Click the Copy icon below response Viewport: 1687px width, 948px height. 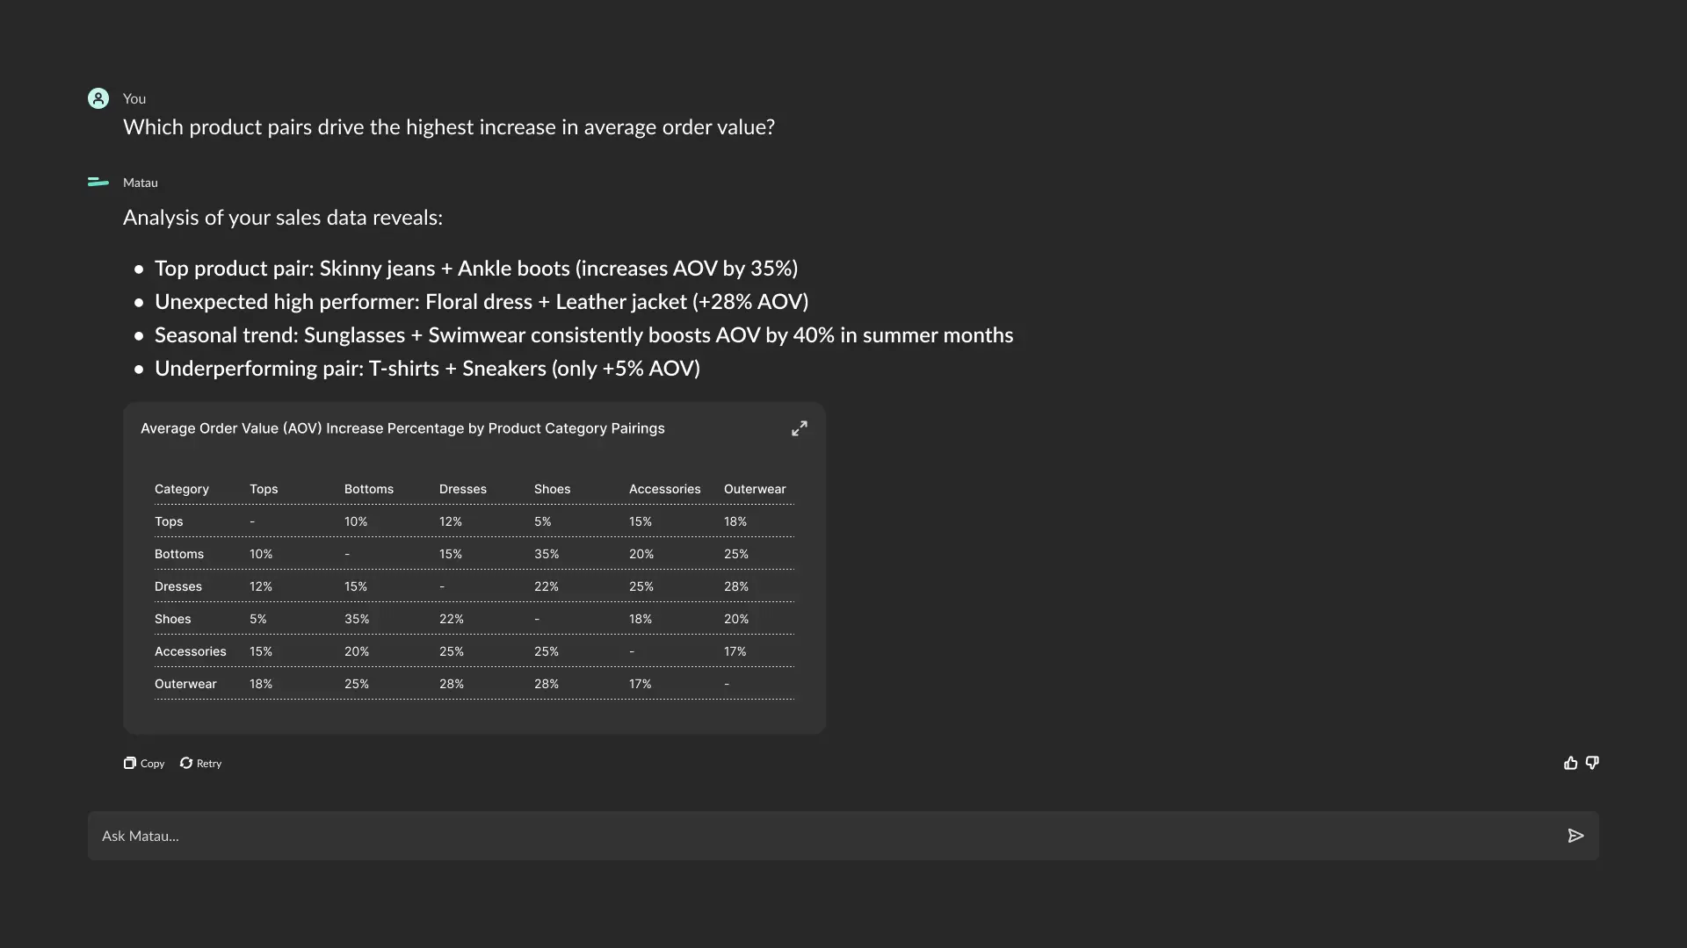(x=130, y=763)
